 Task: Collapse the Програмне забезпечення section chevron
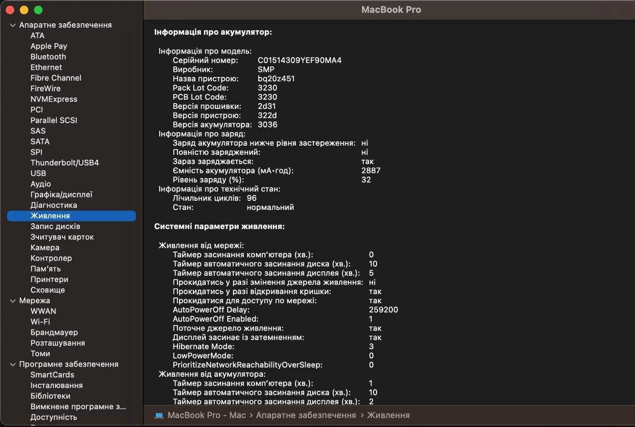(13, 364)
